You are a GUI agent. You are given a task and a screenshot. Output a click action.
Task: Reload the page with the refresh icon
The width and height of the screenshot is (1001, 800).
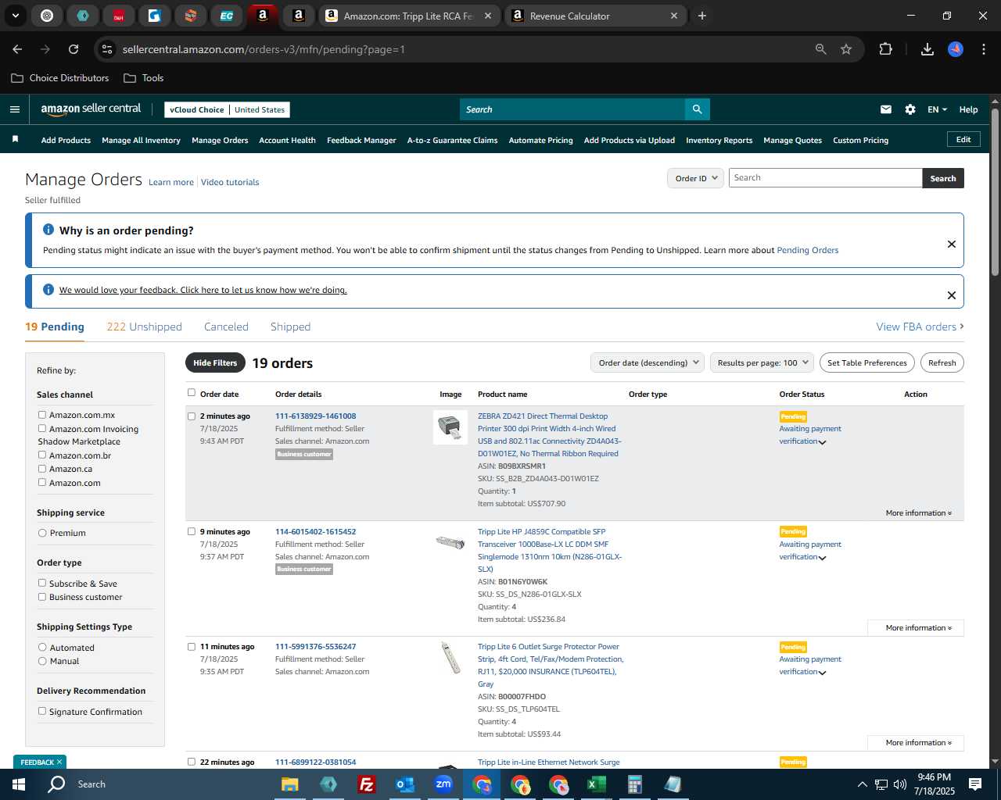point(74,49)
